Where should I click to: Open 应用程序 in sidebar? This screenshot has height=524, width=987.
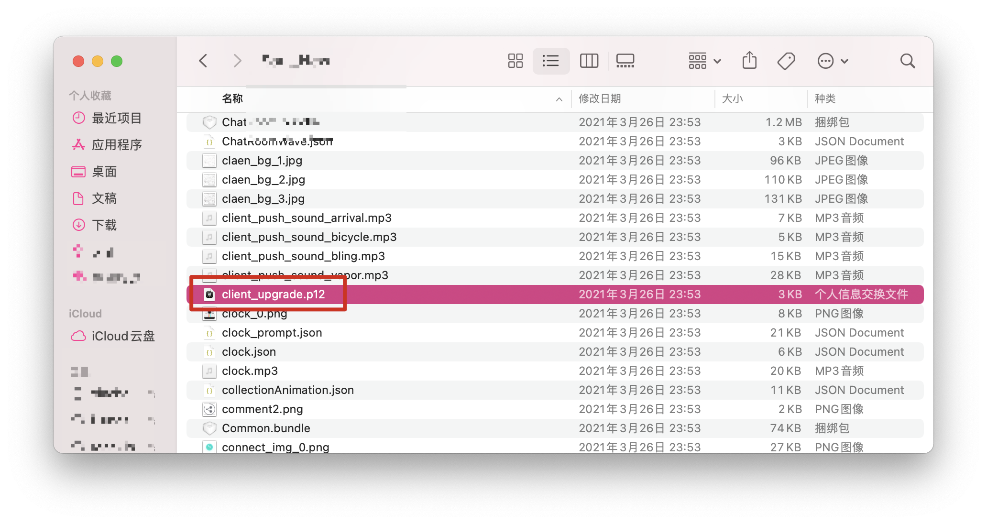click(116, 145)
